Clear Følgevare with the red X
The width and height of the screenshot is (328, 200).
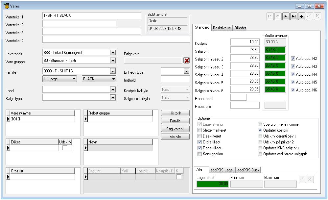click(187, 61)
